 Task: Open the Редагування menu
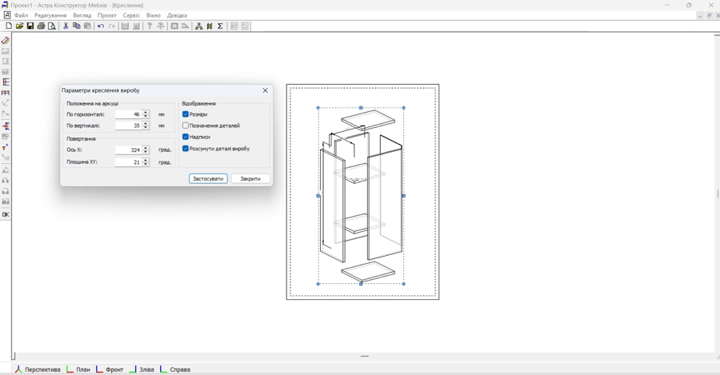(x=50, y=15)
